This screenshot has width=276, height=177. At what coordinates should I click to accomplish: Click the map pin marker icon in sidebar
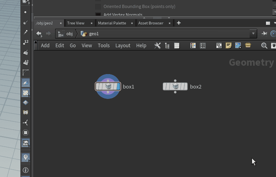point(26,157)
